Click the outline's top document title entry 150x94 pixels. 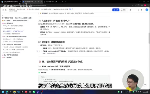point(17,18)
